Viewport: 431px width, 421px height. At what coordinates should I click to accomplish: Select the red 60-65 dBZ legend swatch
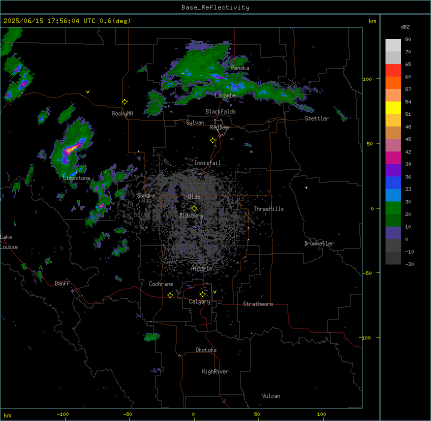(393, 70)
